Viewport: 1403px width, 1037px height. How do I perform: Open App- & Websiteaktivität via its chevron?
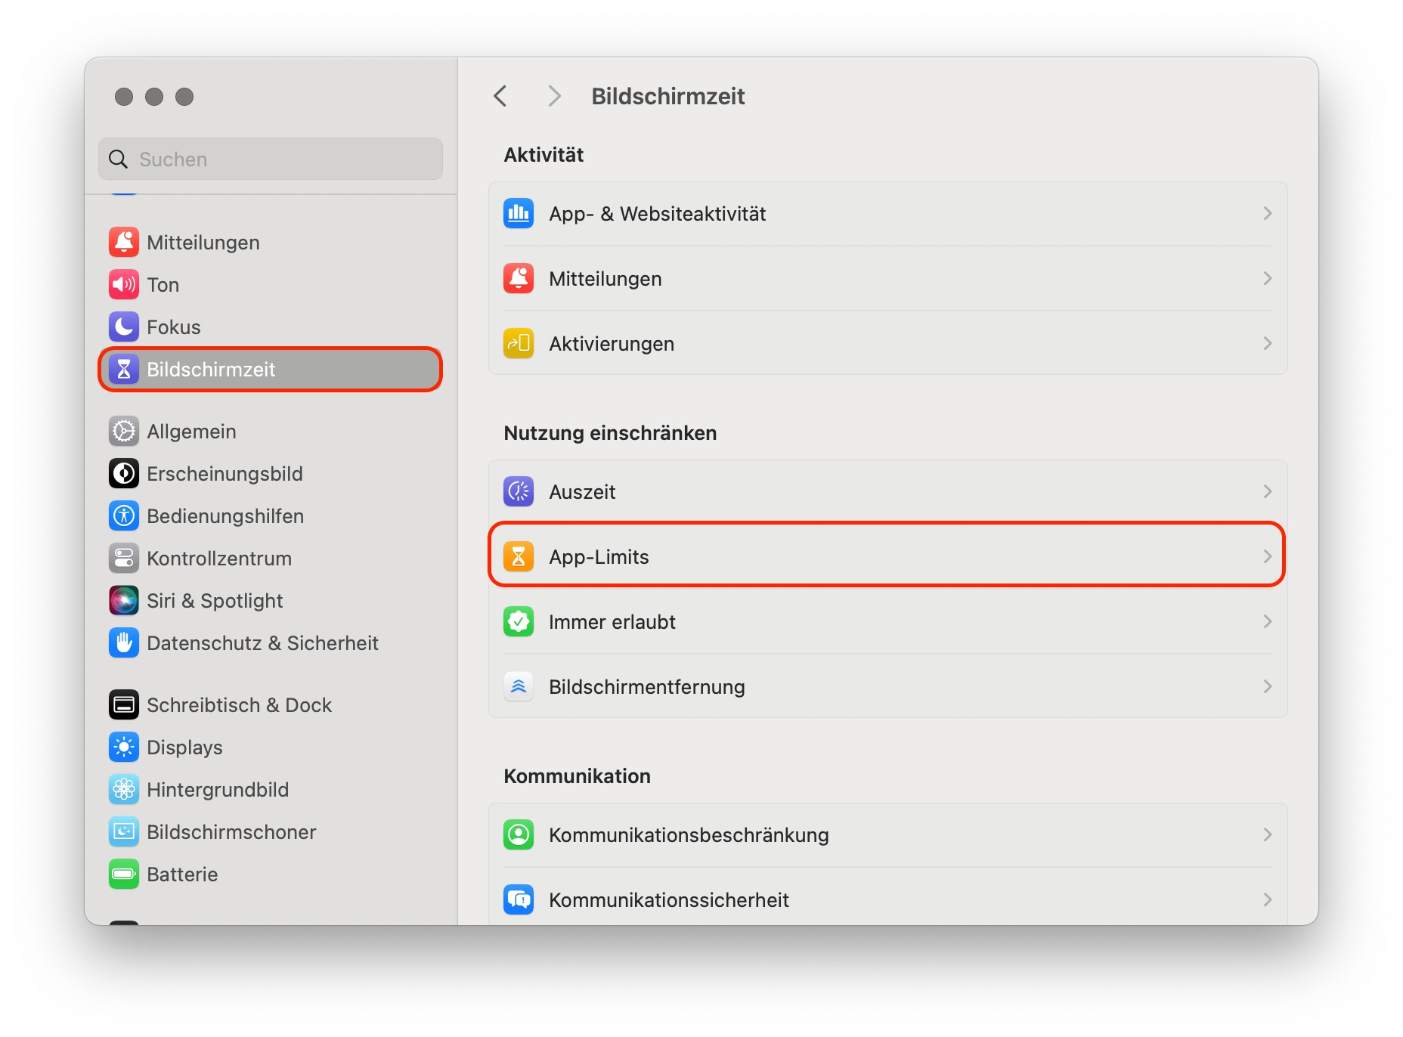click(x=1268, y=214)
